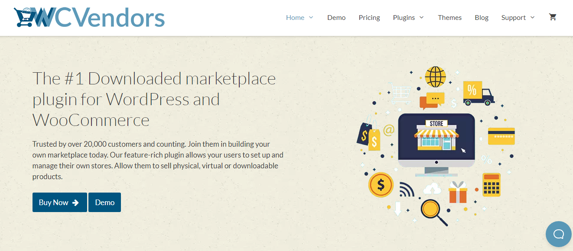This screenshot has width=573, height=251.
Task: Open the Support menu item
Action: [514, 18]
